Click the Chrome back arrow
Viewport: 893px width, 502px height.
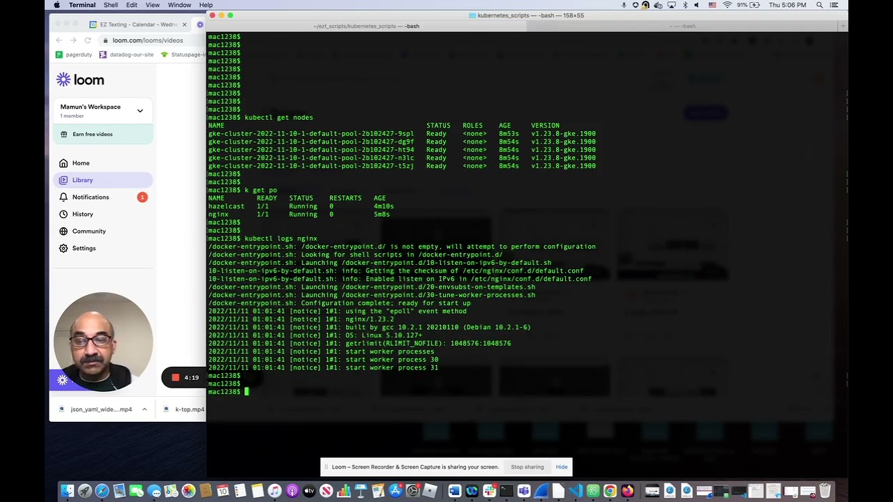coord(59,40)
